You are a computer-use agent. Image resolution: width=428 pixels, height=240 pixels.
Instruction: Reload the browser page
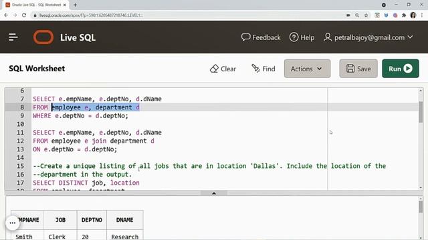(24, 15)
